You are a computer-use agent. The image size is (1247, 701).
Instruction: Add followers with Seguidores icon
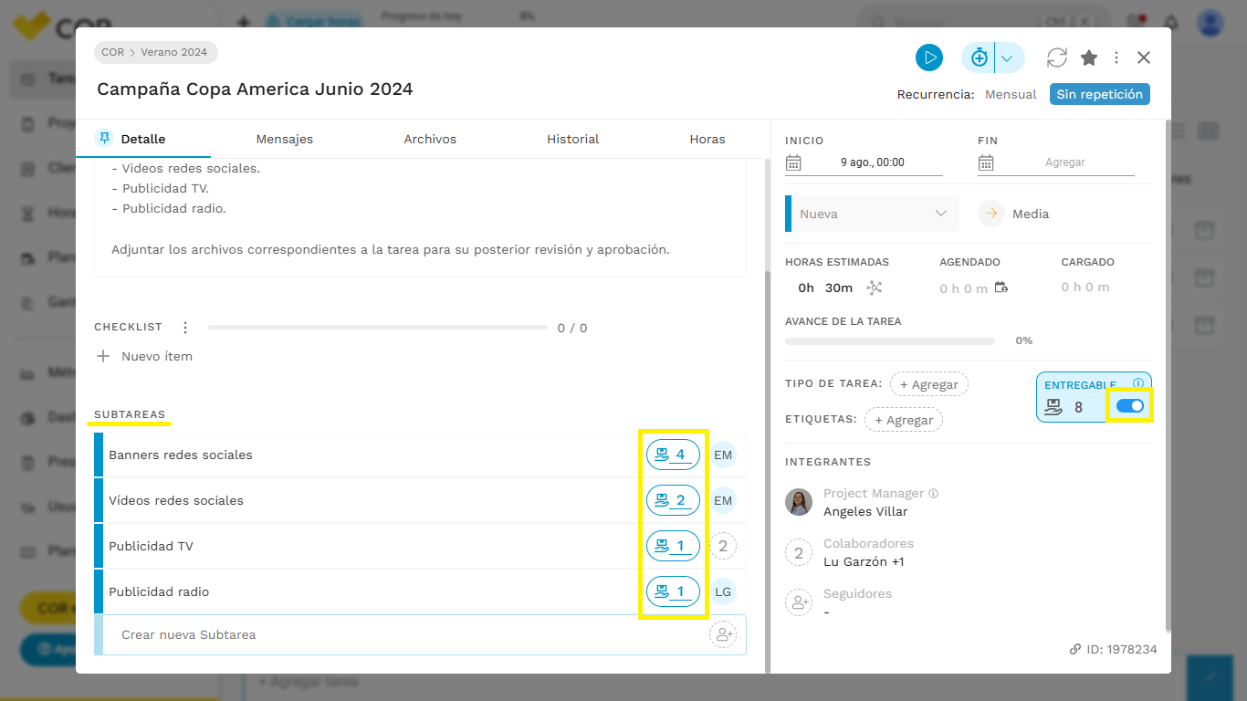click(x=799, y=602)
